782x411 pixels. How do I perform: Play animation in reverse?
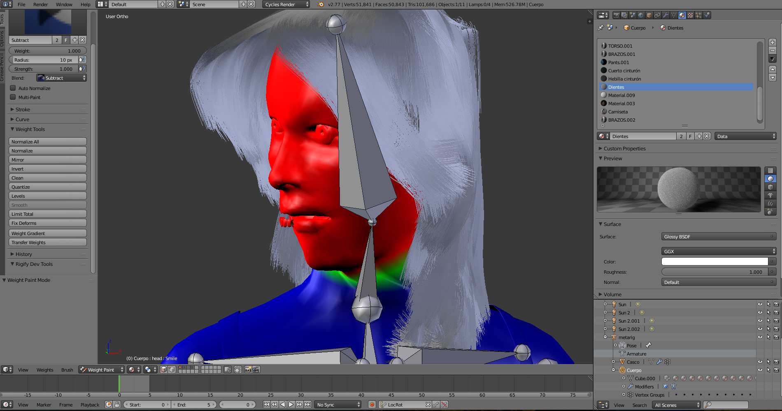(x=283, y=404)
